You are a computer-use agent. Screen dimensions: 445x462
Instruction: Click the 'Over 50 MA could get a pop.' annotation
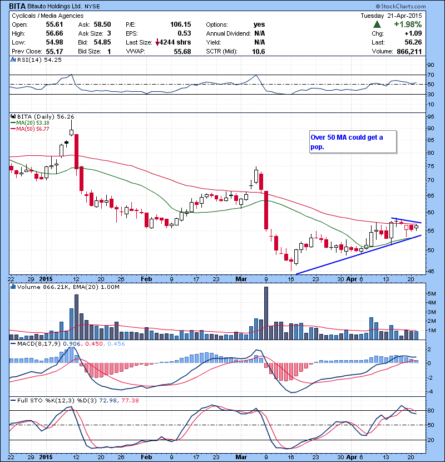(353, 142)
